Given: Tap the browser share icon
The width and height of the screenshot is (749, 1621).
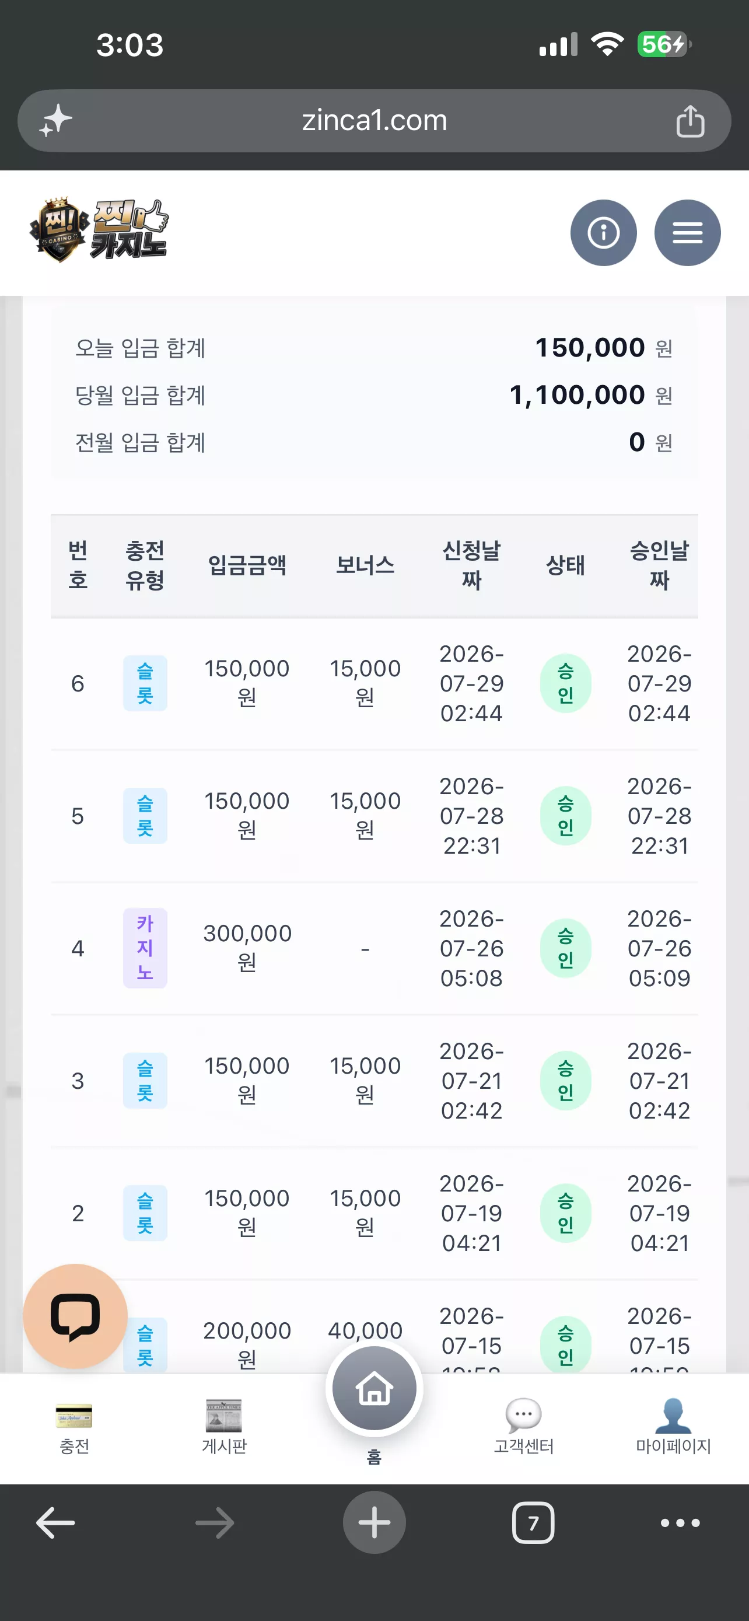Looking at the screenshot, I should click(x=690, y=121).
